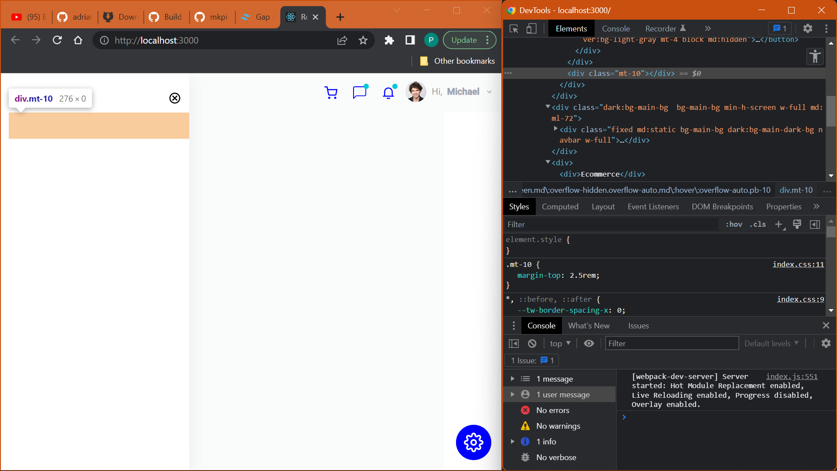The height and width of the screenshot is (471, 837).
Task: Open DevTools settings gear
Action: point(808,28)
